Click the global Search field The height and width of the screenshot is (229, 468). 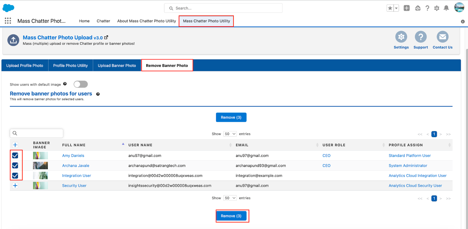click(x=223, y=8)
